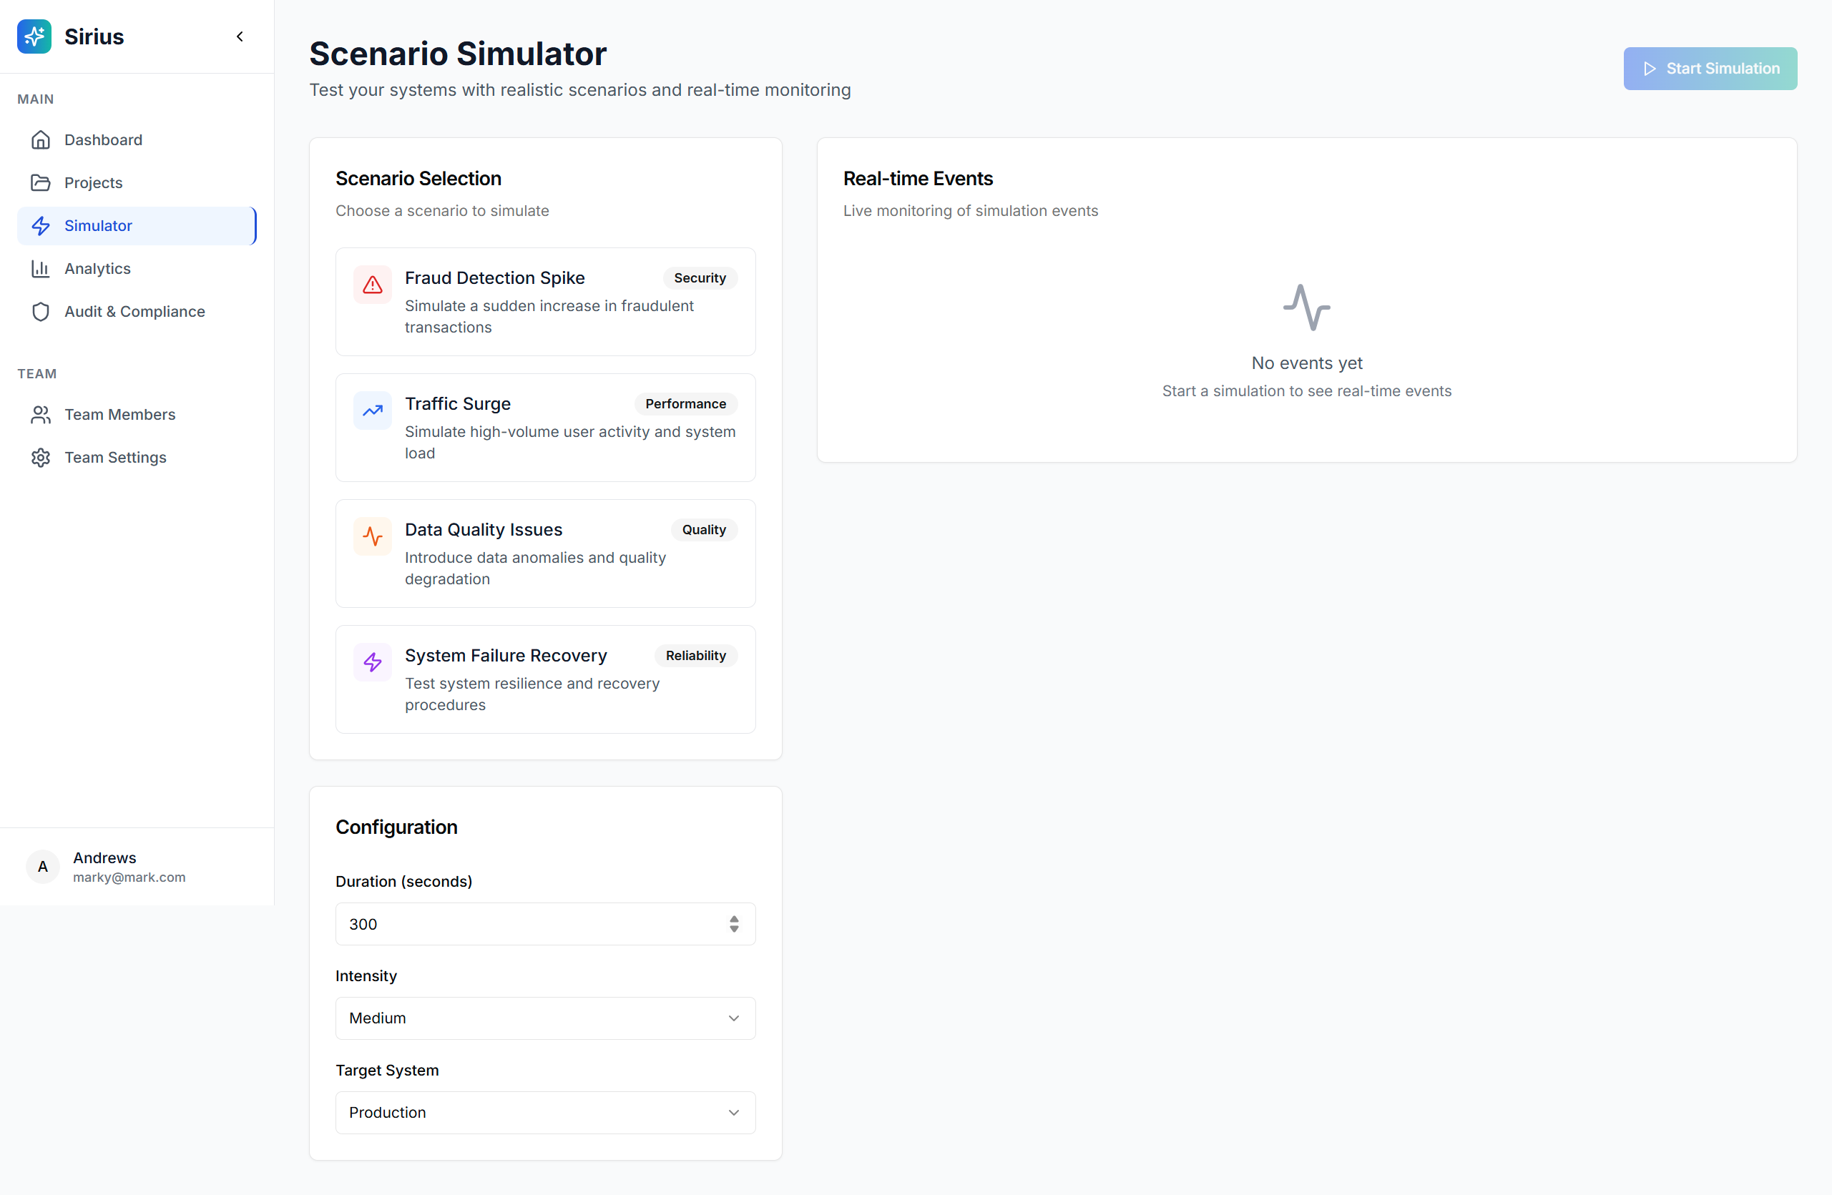Open the Intensity dropdown showing Medium
The image size is (1832, 1195).
click(x=545, y=1018)
